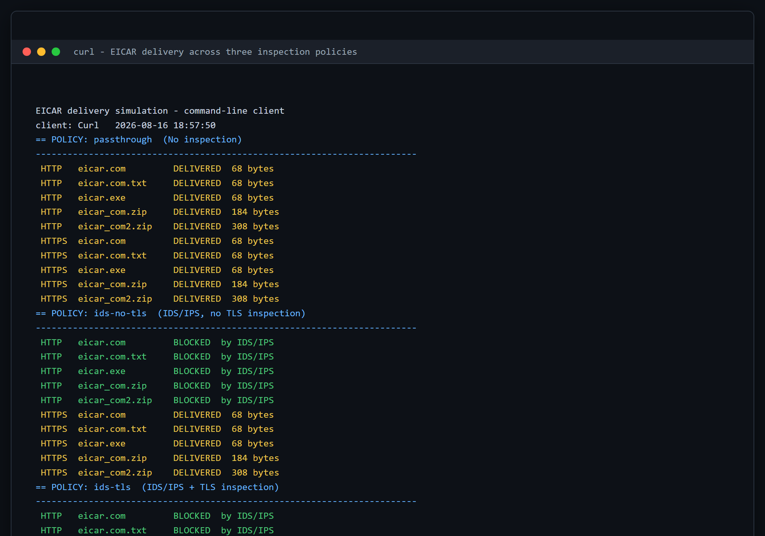Click HTTPS eicar_com.zip 184 bytes row under ids-no-tls

[x=160, y=458]
